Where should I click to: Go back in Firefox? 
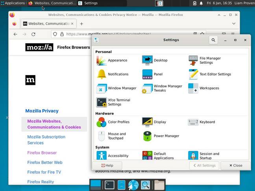coord(15,34)
